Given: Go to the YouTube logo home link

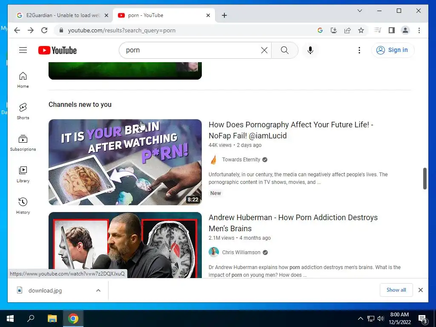Looking at the screenshot, I should [x=57, y=50].
